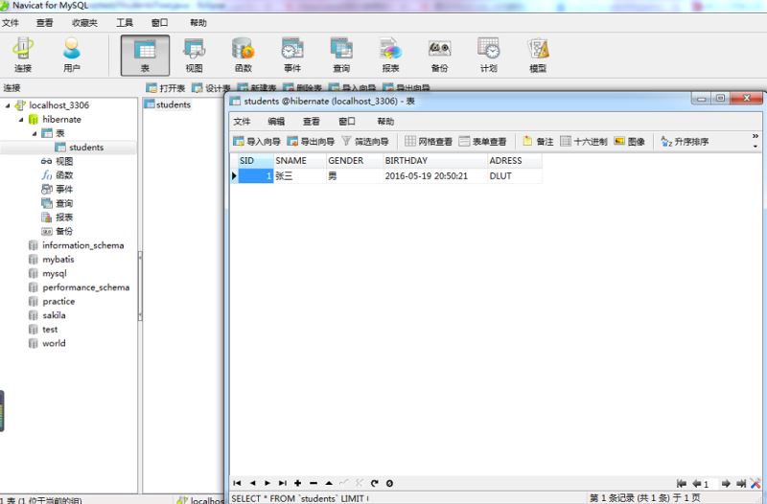Switch to the 视图 toolbar button

pyautogui.click(x=195, y=56)
